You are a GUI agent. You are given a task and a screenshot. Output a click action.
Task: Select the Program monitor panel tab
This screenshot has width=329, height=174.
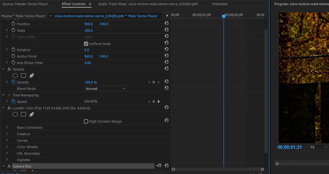pos(302,4)
